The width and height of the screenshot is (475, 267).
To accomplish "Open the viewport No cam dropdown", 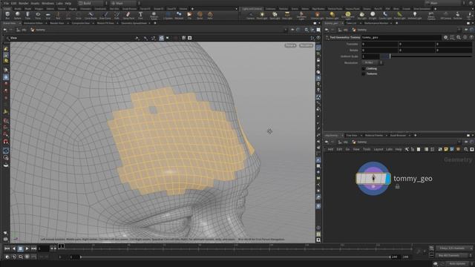I will (x=306, y=45).
